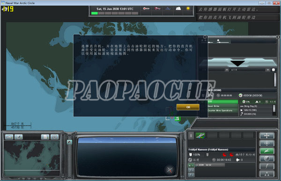Screen dimensions: 281x181
Task: Click the temperature thermometer weather icon
Action: coord(146,8)
